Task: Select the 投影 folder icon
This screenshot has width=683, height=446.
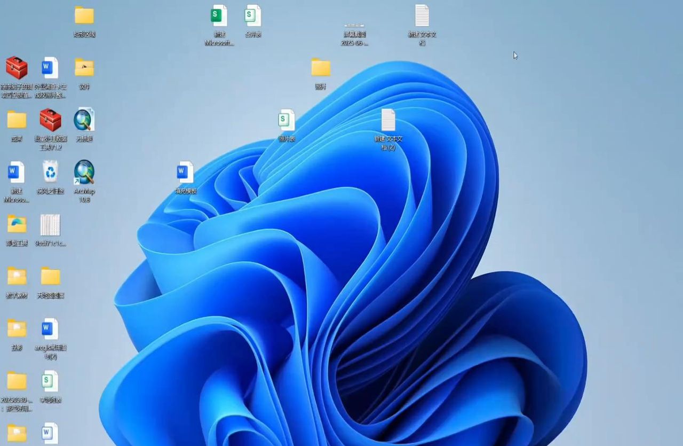Action: click(17, 328)
